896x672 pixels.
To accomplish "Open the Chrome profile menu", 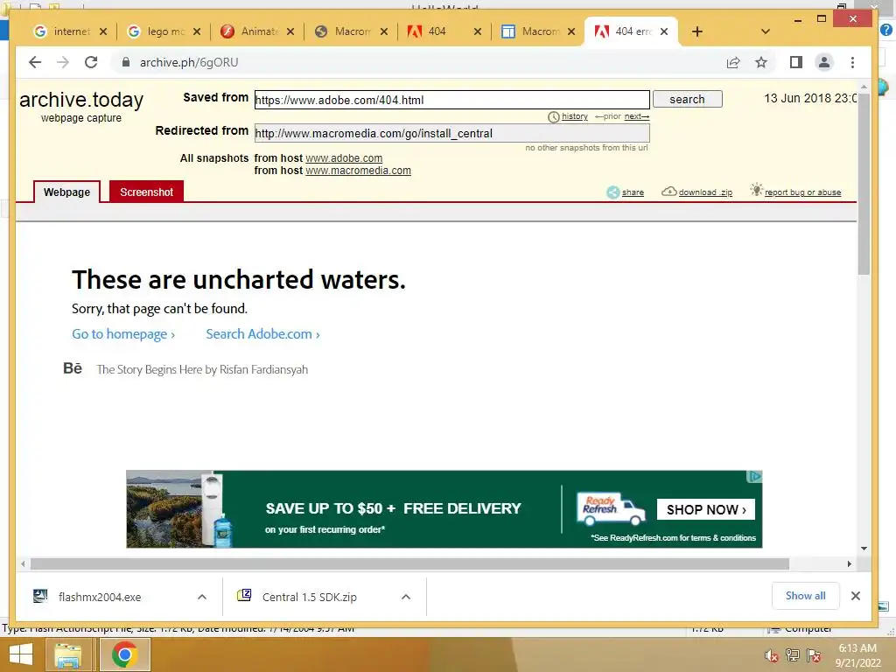I will [824, 62].
